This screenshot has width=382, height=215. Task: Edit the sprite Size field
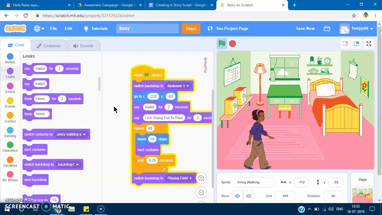(285, 196)
